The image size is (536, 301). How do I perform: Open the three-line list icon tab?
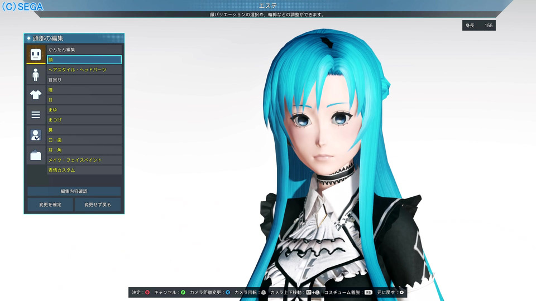[36, 115]
